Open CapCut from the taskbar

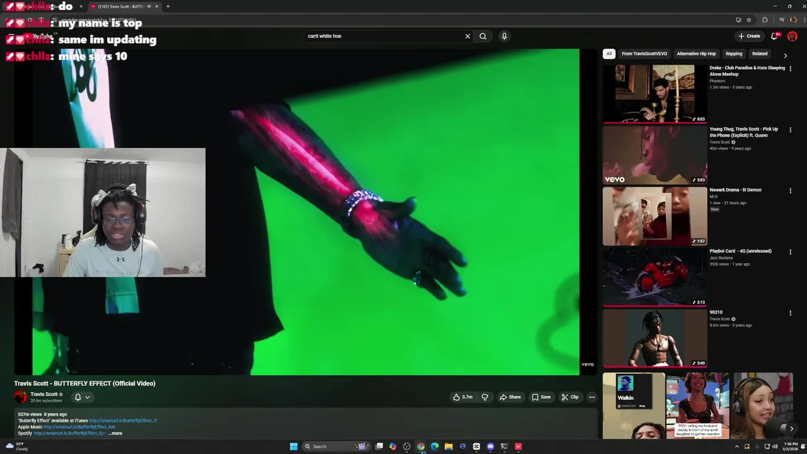476,446
